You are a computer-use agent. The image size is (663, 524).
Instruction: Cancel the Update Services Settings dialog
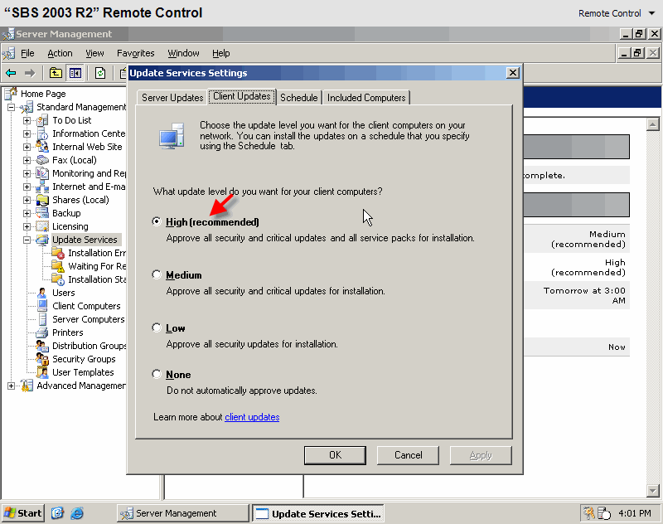point(408,455)
